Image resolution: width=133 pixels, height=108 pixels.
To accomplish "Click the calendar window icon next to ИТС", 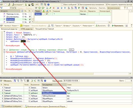I will (x=42, y=4).
